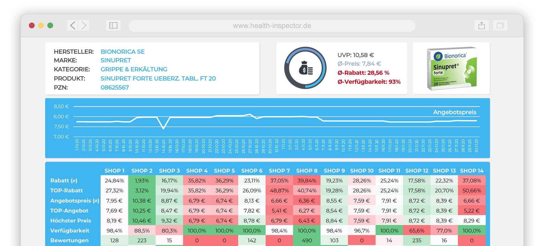Click the 490 reviews cell for Shop 8

pos(307,240)
